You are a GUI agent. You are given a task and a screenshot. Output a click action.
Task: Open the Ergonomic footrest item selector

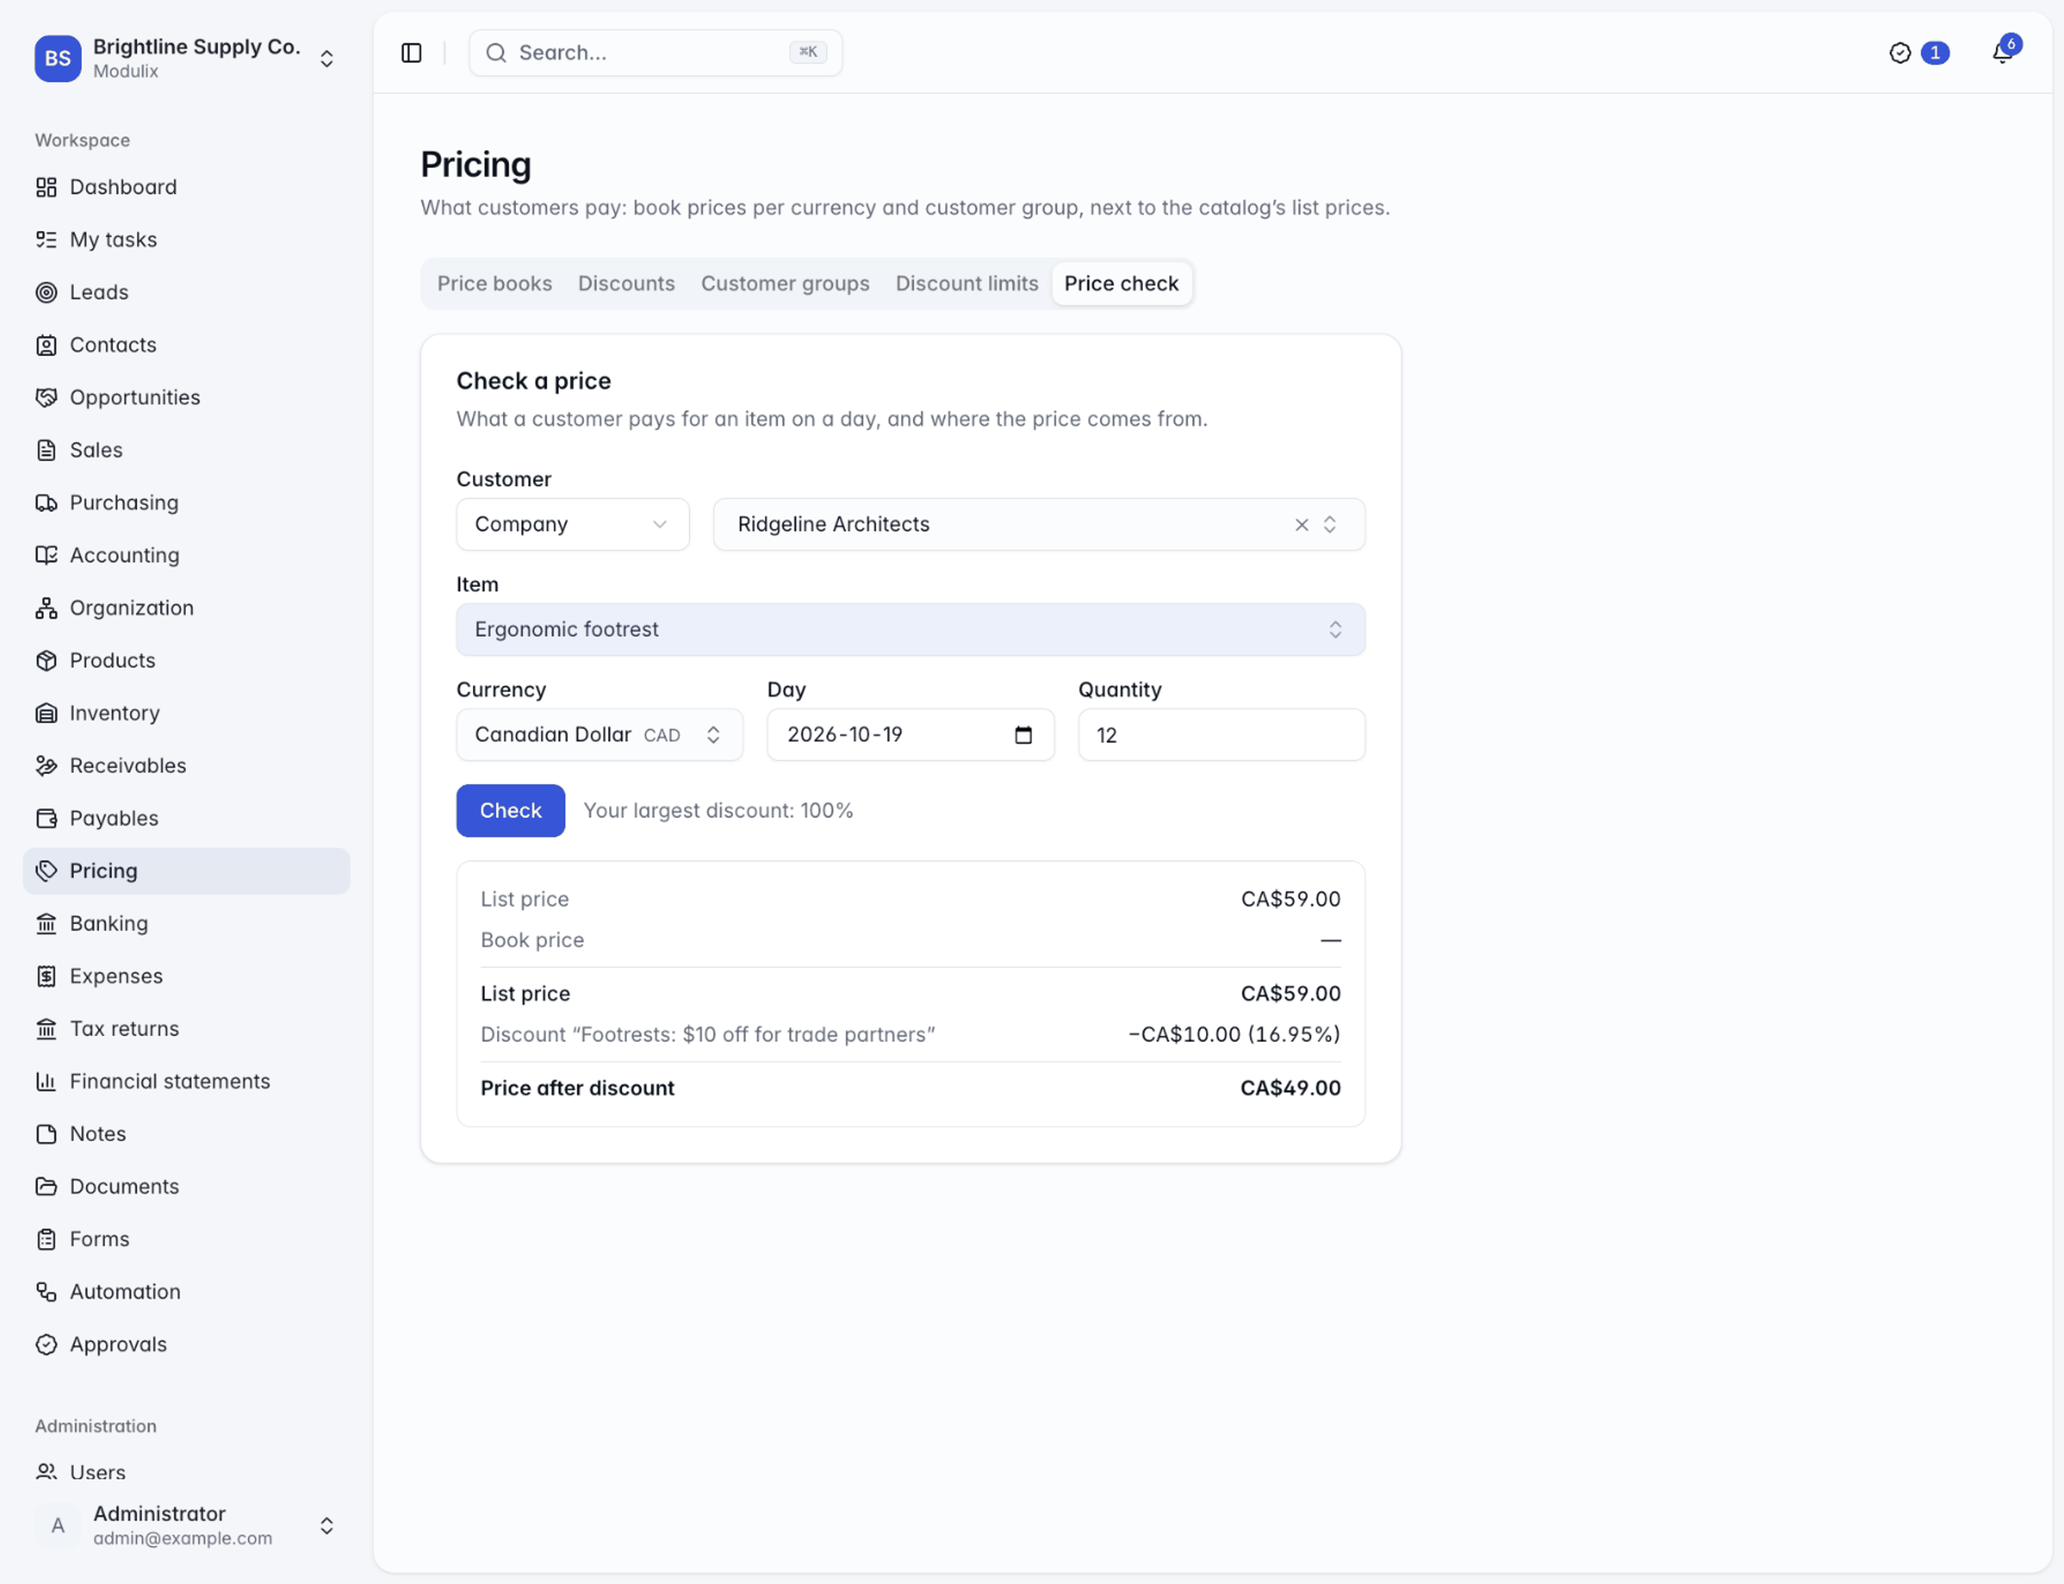pos(910,629)
